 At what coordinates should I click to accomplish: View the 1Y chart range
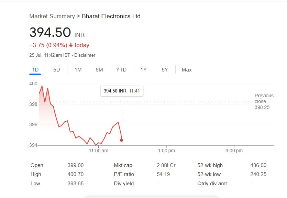pos(144,70)
